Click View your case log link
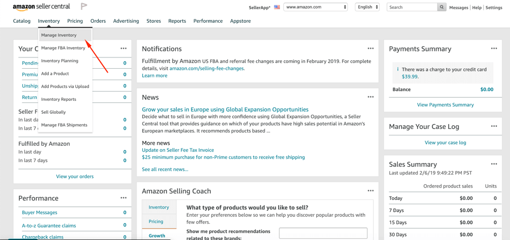Screen dimensions: 510x240 click(x=445, y=142)
